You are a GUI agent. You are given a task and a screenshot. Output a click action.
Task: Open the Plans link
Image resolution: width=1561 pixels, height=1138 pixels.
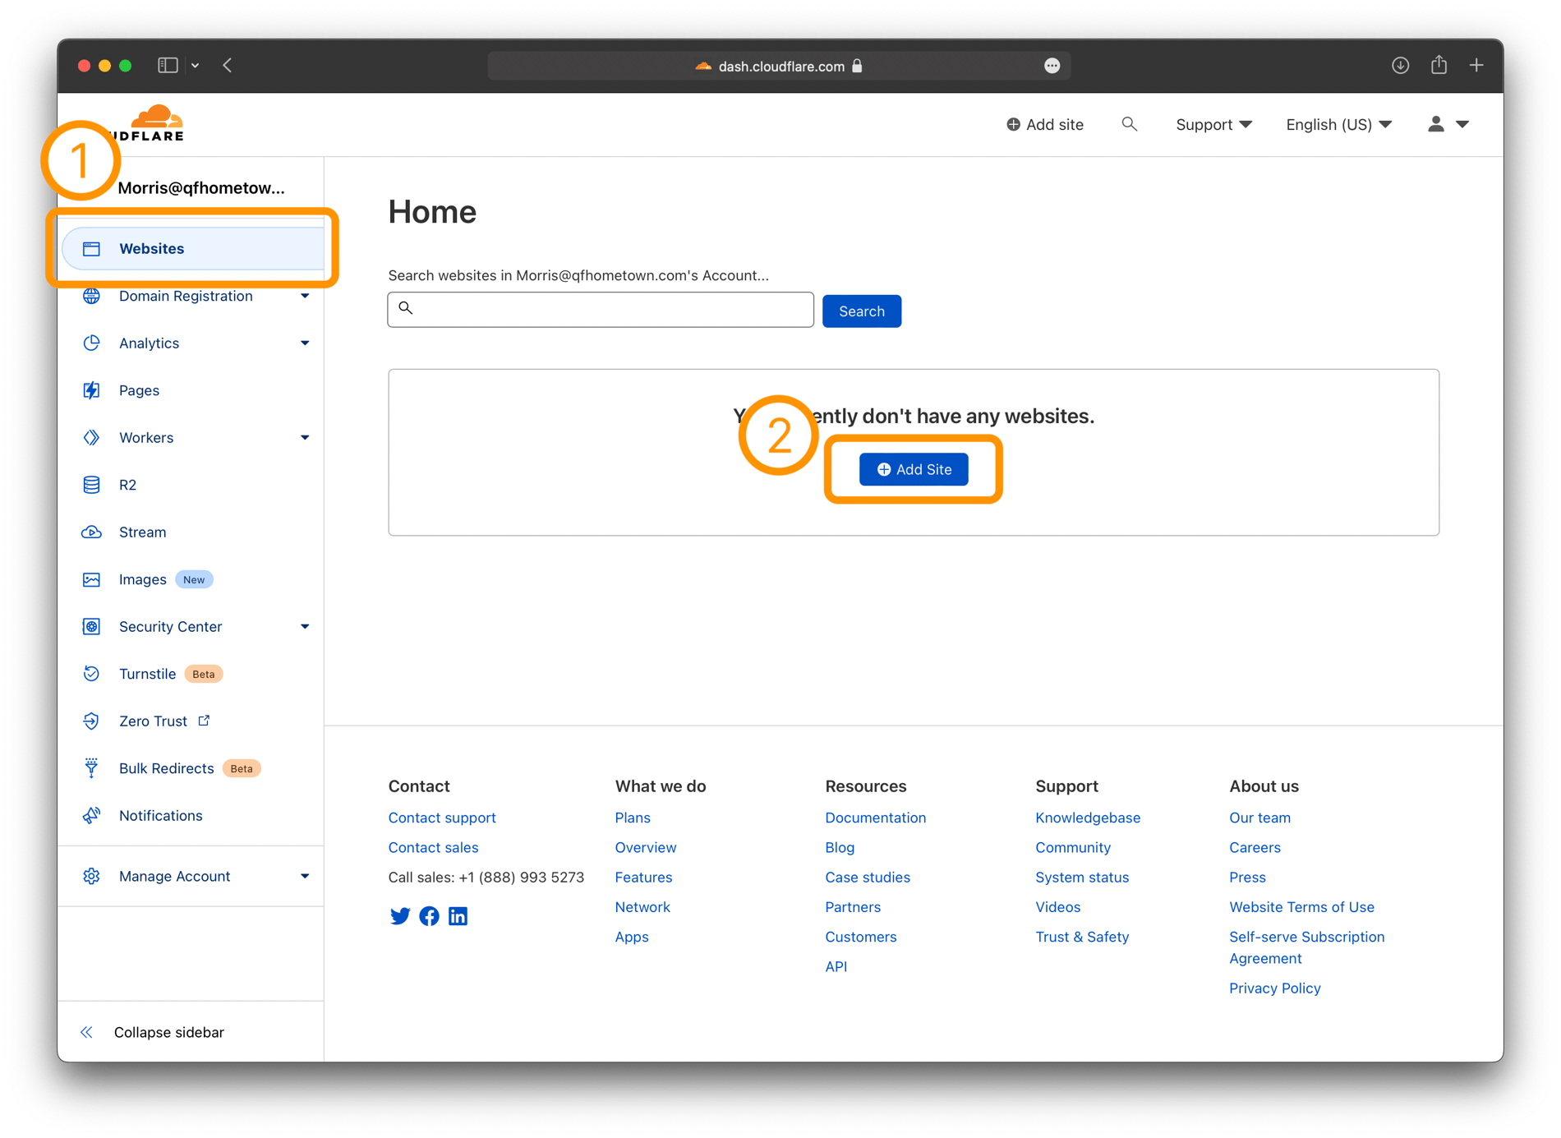[633, 818]
